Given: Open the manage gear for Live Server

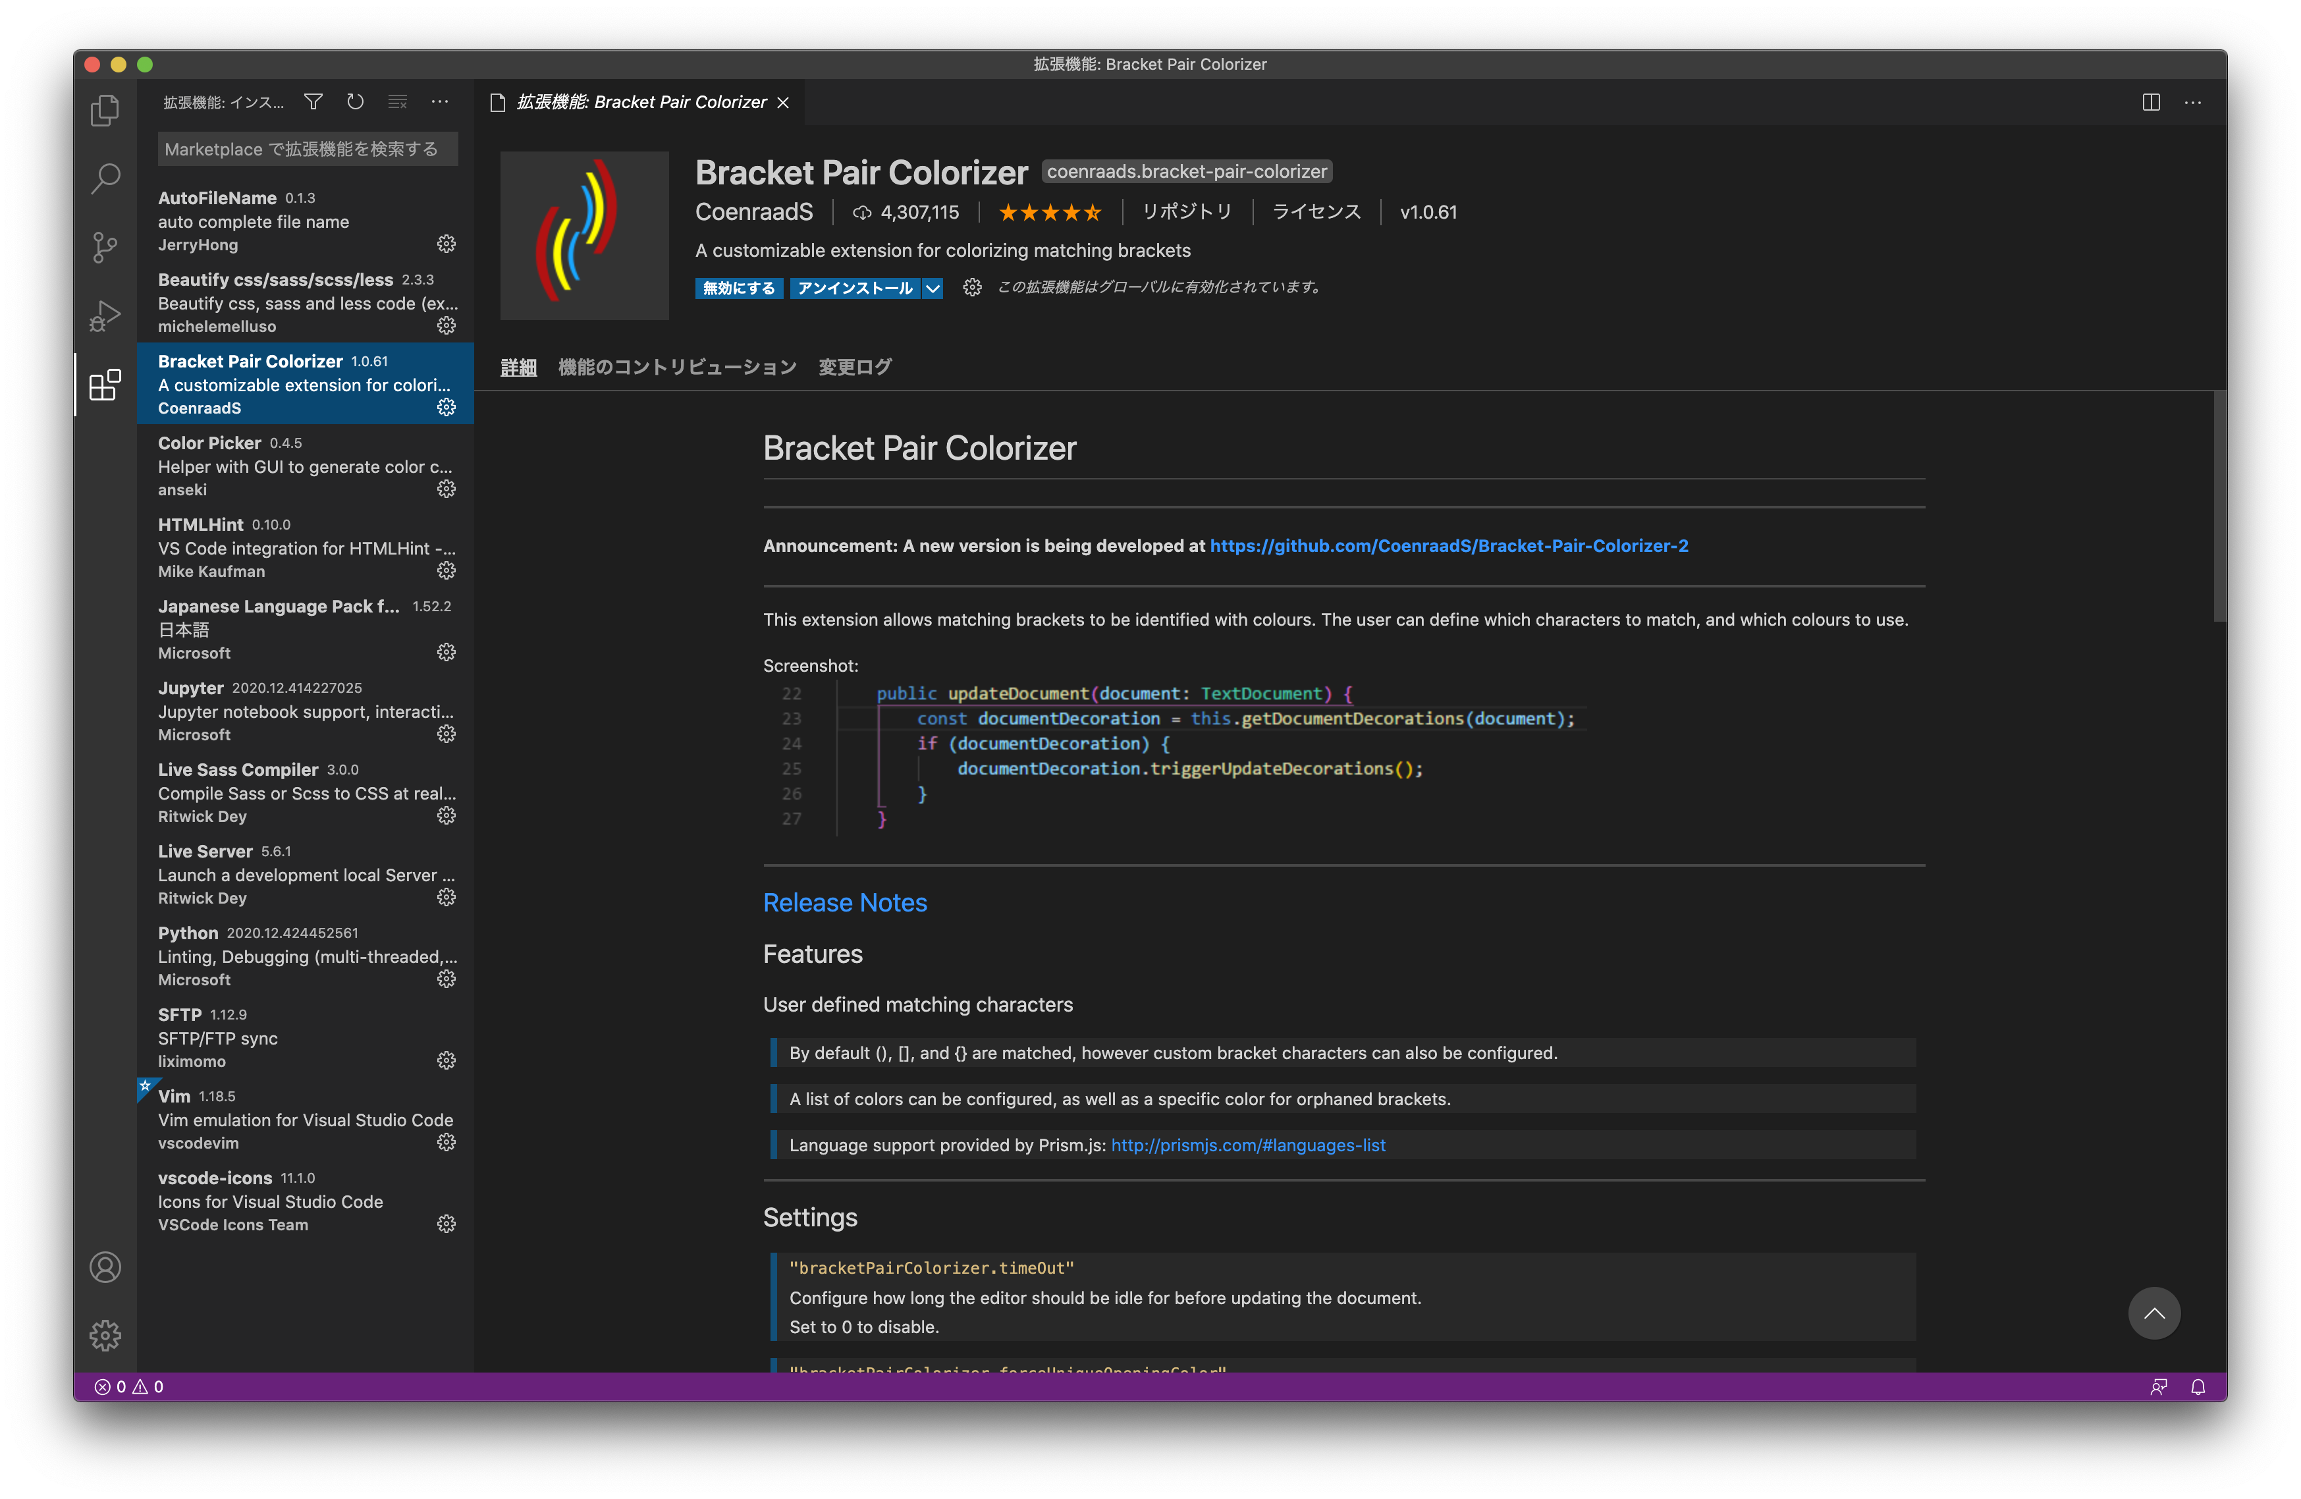Looking at the screenshot, I should point(447,898).
